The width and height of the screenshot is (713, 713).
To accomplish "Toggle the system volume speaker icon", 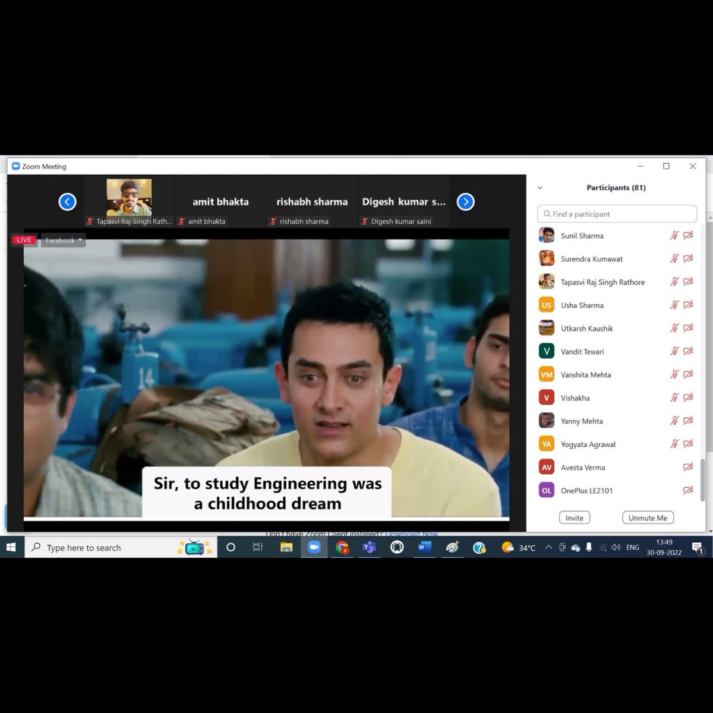I will pyautogui.click(x=616, y=547).
